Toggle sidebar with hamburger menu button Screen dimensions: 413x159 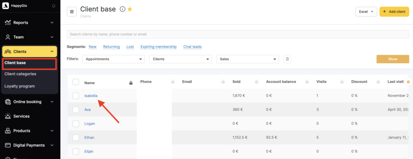pos(72,12)
